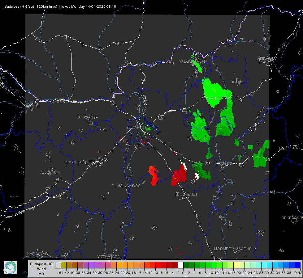303x278 pixels.
Task: Click the dark red echo north of Kecskemét
Action: click(x=179, y=175)
